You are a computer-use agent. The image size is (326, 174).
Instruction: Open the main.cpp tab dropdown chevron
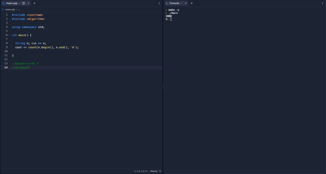[19, 3]
